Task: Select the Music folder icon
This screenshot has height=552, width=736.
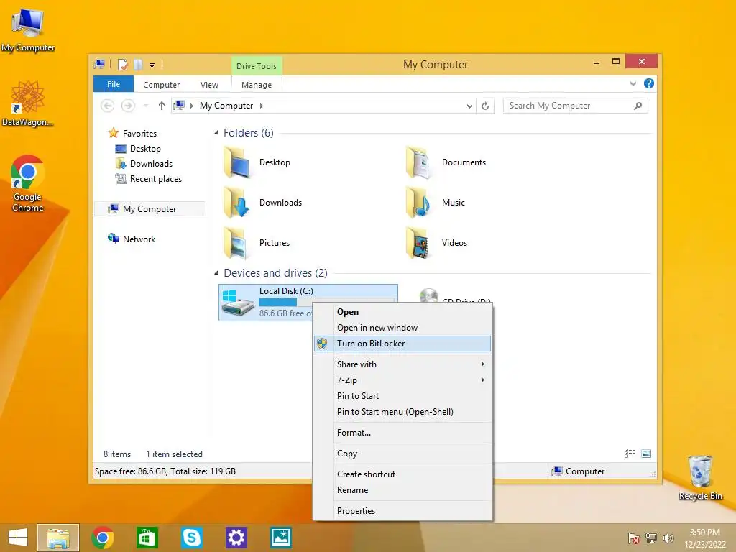Action: [419, 202]
